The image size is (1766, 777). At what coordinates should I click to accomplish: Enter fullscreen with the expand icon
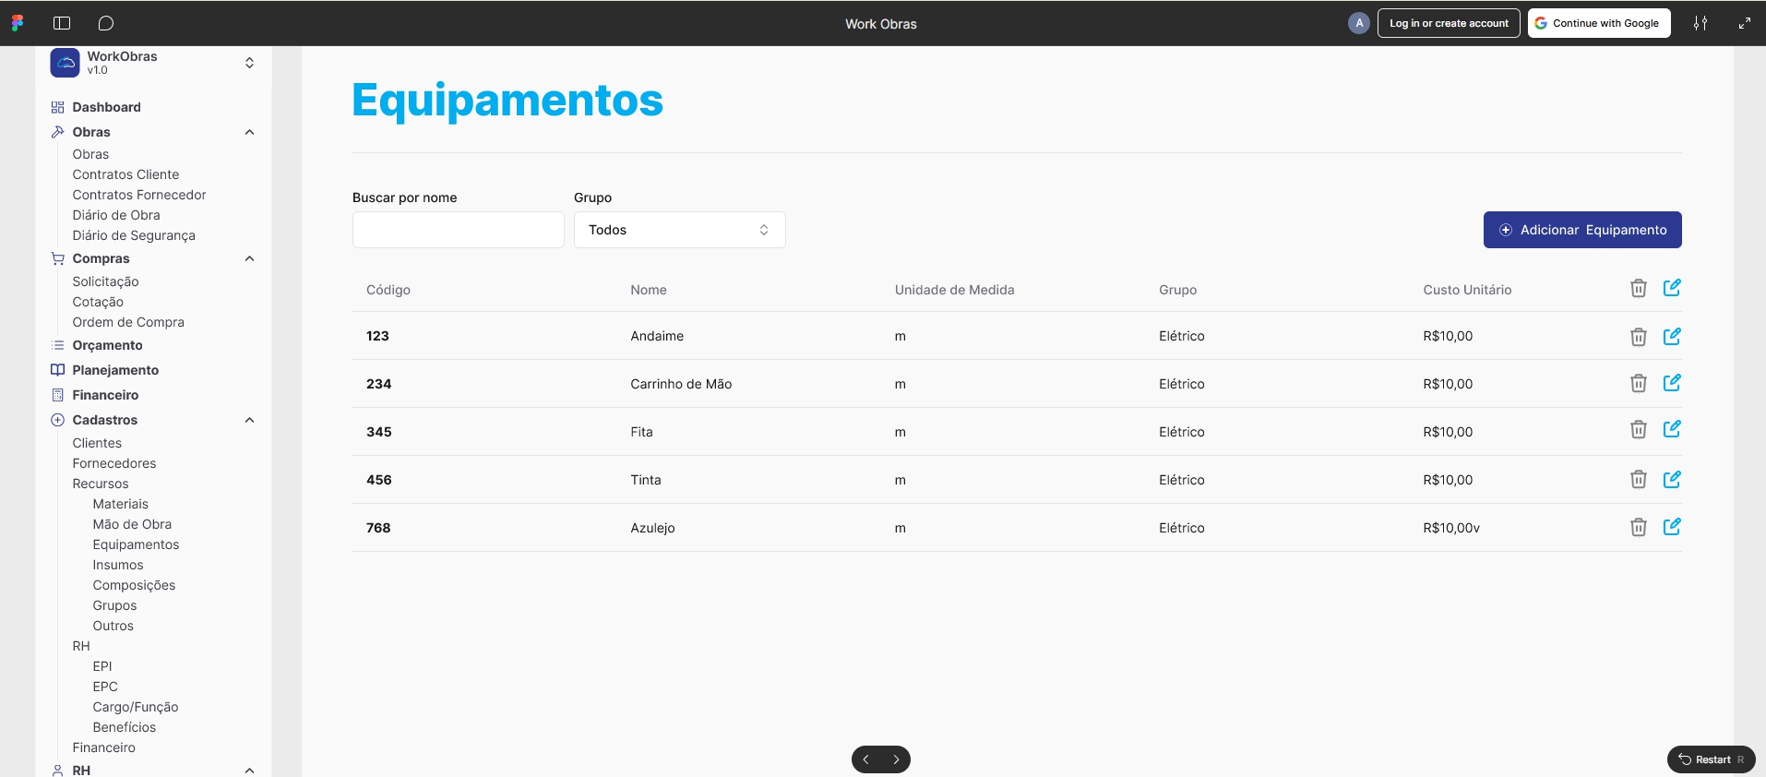click(x=1744, y=23)
